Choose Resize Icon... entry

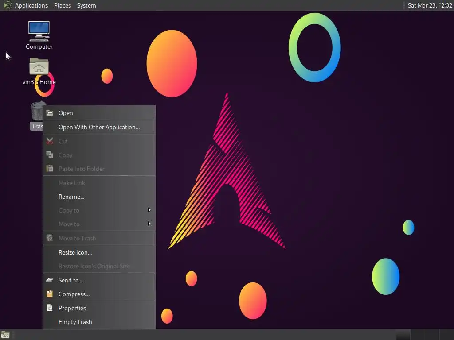(x=99, y=252)
